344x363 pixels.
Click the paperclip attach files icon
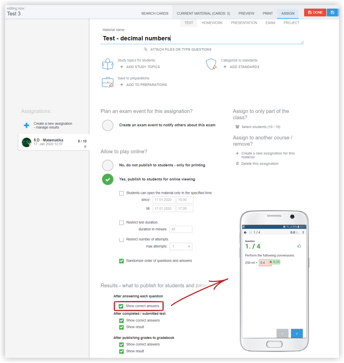tap(146, 49)
